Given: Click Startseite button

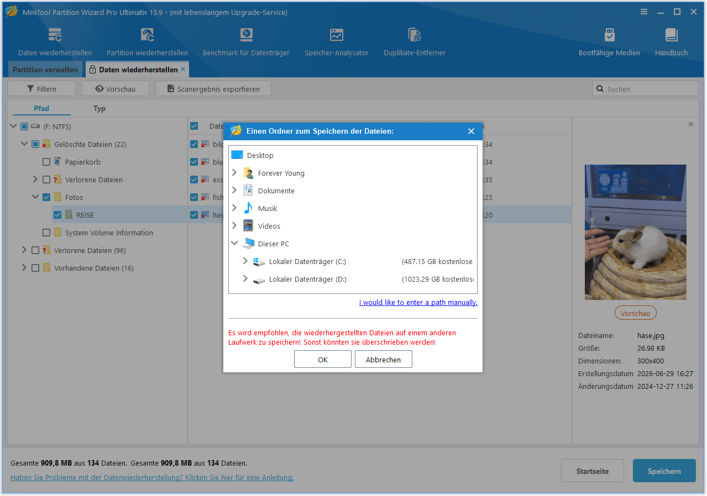Looking at the screenshot, I should [593, 471].
